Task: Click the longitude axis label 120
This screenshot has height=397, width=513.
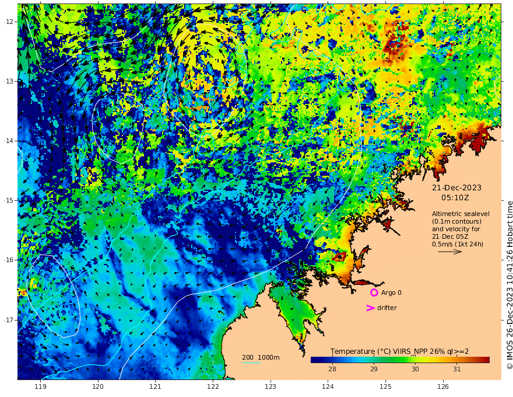Action: click(x=98, y=387)
